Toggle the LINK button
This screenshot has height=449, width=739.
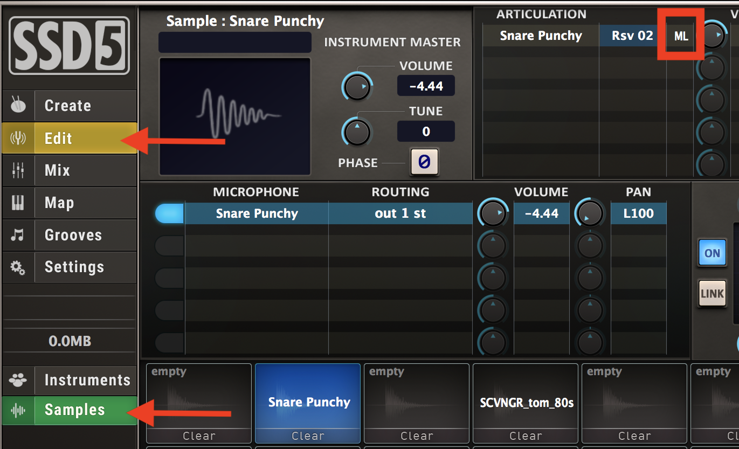(x=712, y=294)
